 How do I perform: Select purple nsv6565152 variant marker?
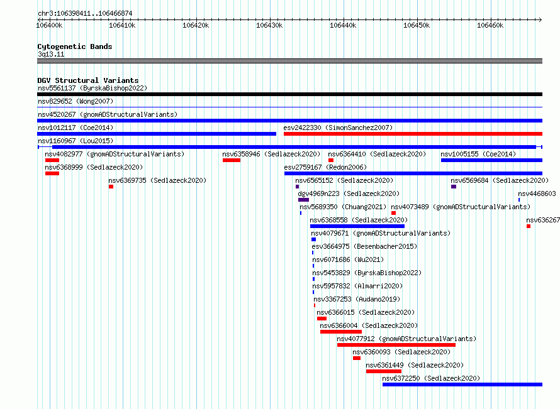(x=298, y=187)
